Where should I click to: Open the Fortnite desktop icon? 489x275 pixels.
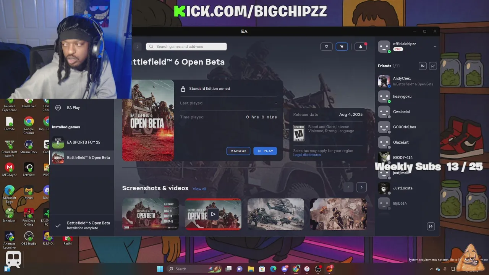coord(9,123)
